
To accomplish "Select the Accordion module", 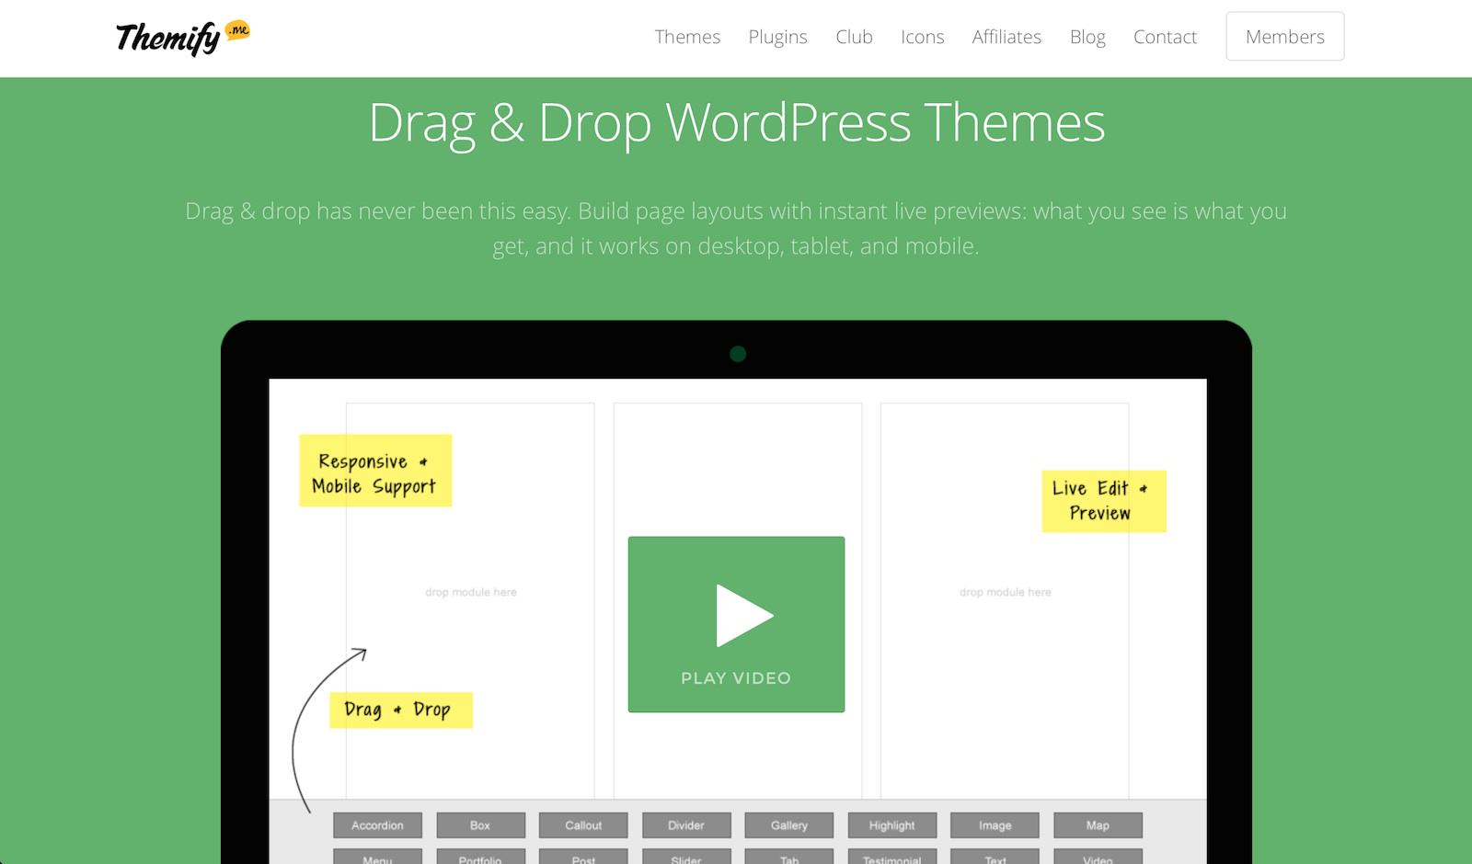I will (377, 825).
